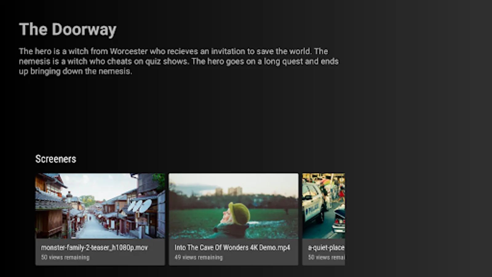Click the white paper lanterns in street thumbnail
The image size is (492, 277).
tap(140, 206)
